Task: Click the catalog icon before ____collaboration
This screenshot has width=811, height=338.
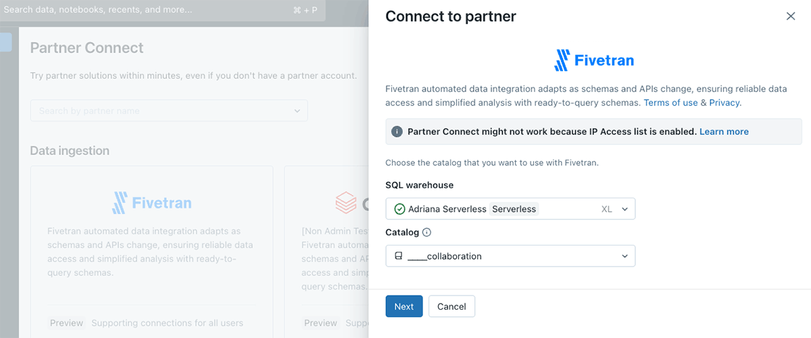Action: [x=399, y=256]
